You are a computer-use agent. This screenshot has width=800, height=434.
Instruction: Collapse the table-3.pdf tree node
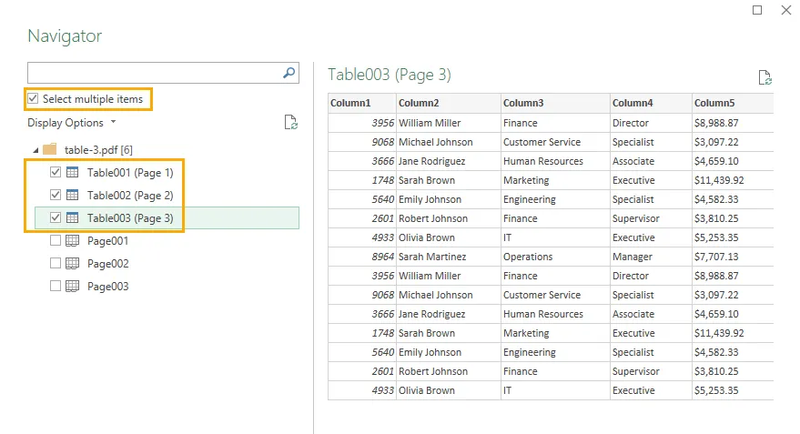point(35,150)
